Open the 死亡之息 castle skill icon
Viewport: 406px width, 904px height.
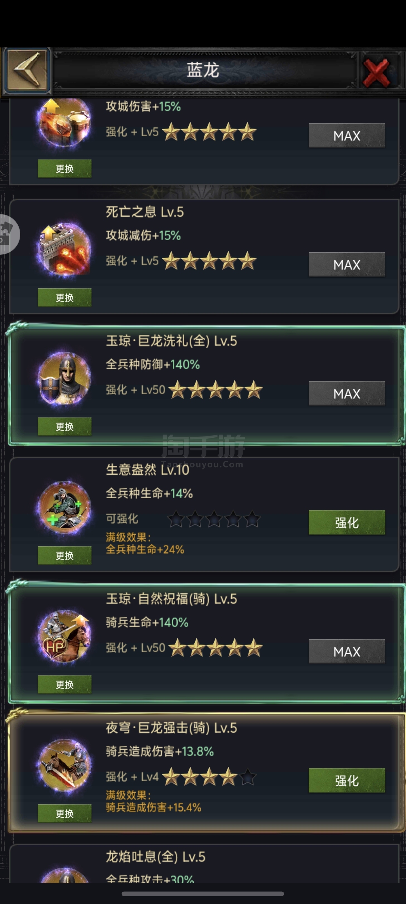[x=64, y=250]
